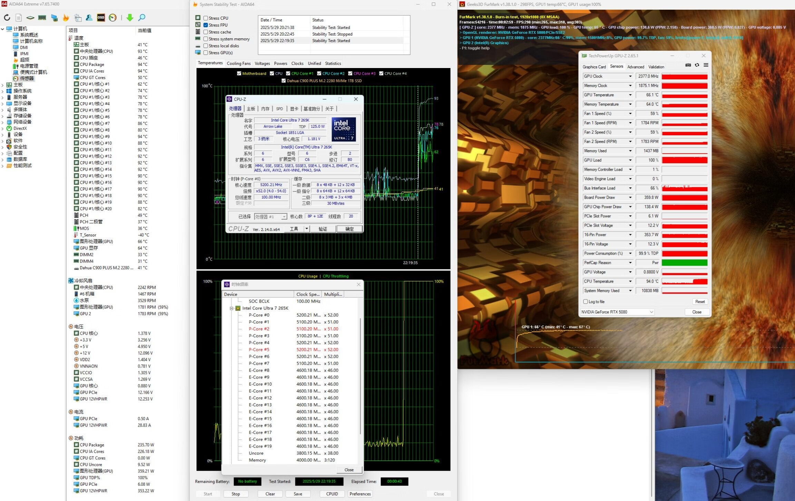
Task: Uncheck the Stress FPU checkbox
Action: tap(206, 25)
